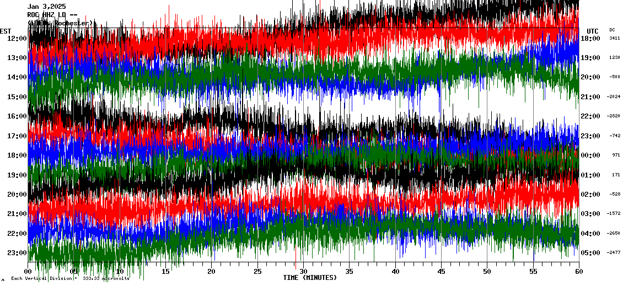The image size is (623, 286).
Task: Click the ROC HHZ LD station label
Action: [x=53, y=15]
